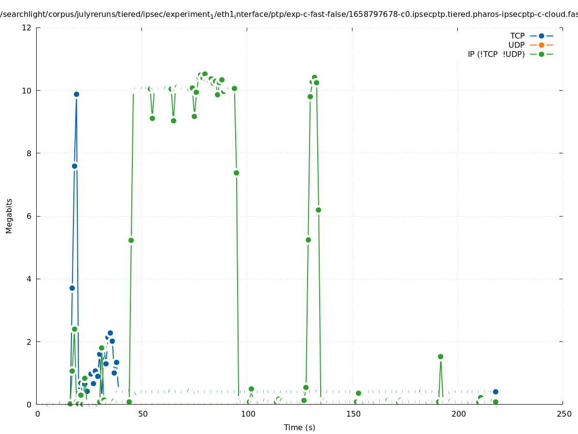Click the 6 tick label on y-axis
578x434 pixels.
[x=29, y=216]
